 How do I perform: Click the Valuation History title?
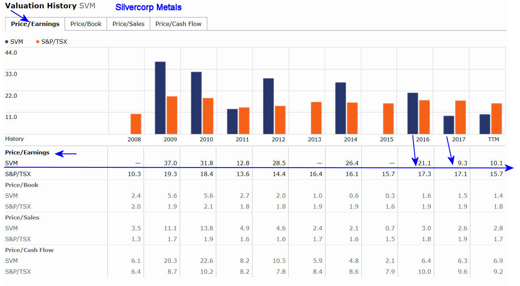pos(41,6)
